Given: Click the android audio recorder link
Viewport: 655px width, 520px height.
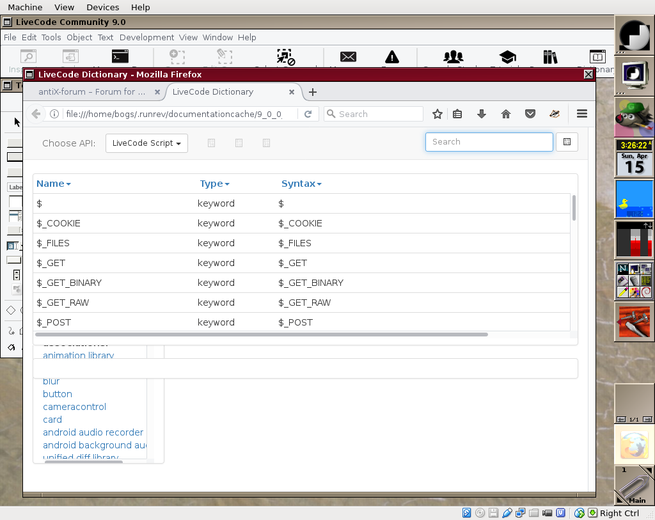Looking at the screenshot, I should tap(93, 432).
